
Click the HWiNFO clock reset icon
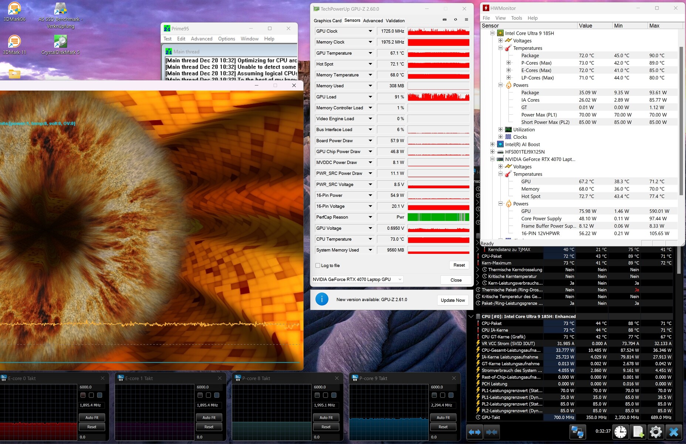click(621, 432)
